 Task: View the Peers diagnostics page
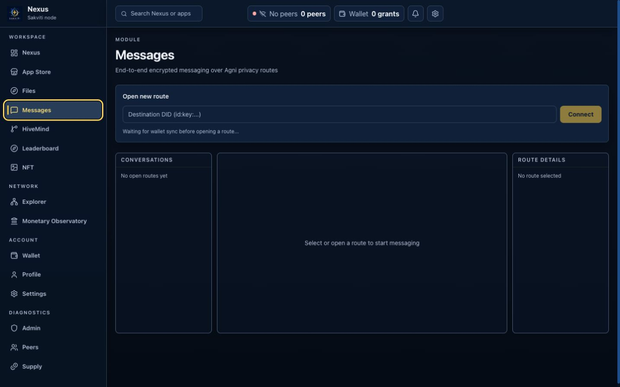tap(53, 347)
